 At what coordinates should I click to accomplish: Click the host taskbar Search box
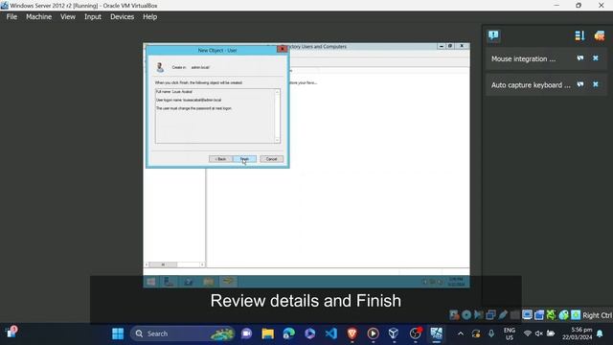(183, 333)
